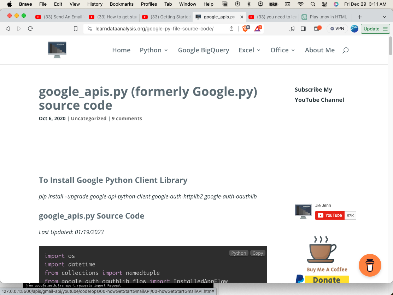Switch to the How to get started tab
Image resolution: width=393 pixels, height=295 pixels.
[113, 17]
